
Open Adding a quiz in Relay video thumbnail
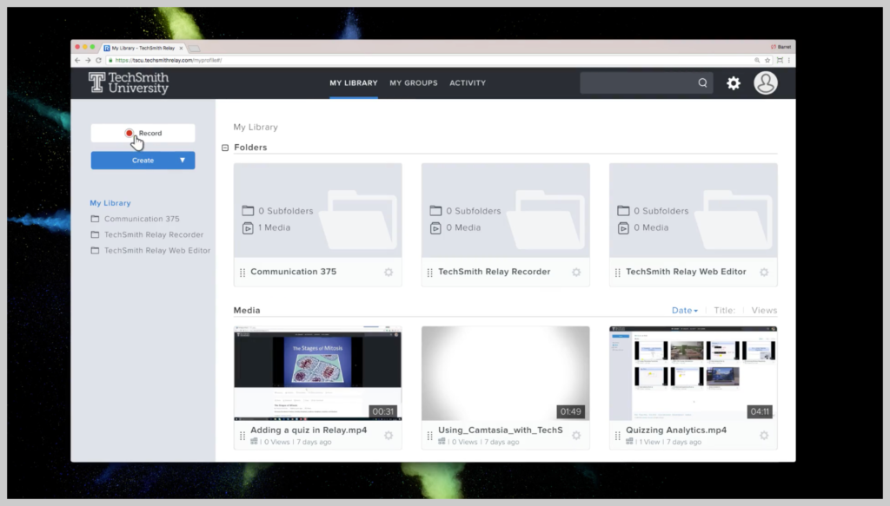coord(317,373)
